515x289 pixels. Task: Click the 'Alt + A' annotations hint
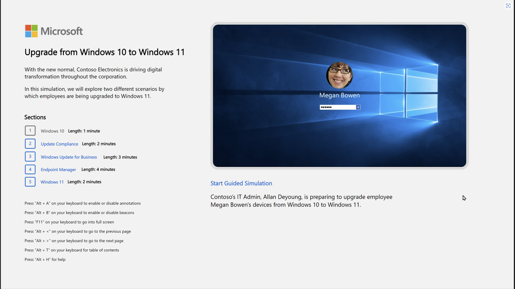[x=82, y=203]
